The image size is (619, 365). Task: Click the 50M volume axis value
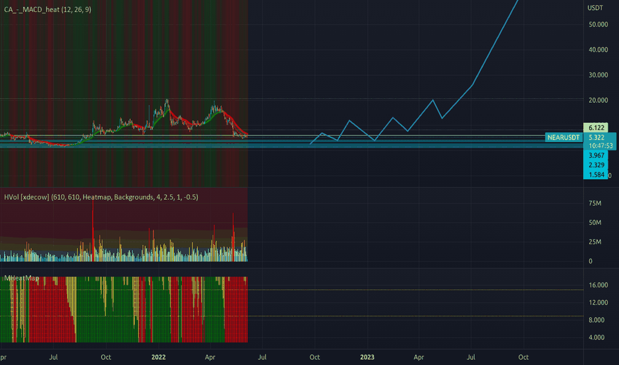point(595,222)
